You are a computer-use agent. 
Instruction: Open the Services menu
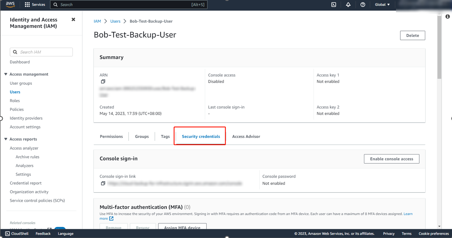click(x=35, y=4)
